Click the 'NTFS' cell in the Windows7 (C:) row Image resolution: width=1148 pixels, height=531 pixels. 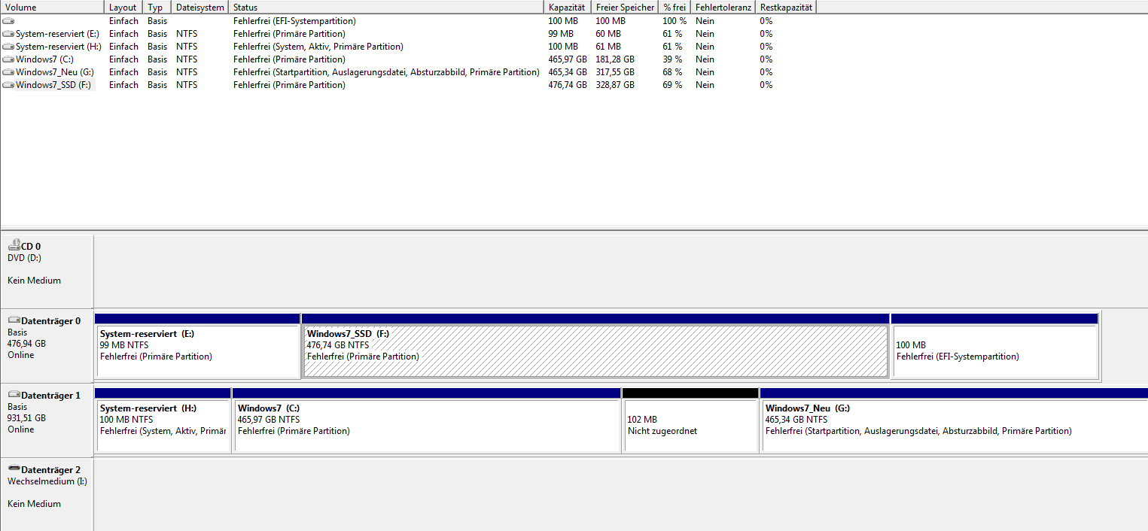tap(187, 59)
